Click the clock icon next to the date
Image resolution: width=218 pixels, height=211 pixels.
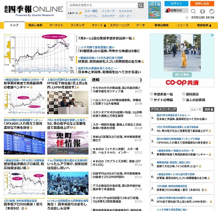coord(187,17)
